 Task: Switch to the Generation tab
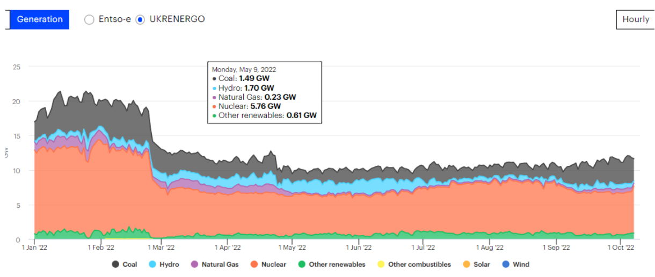point(40,19)
